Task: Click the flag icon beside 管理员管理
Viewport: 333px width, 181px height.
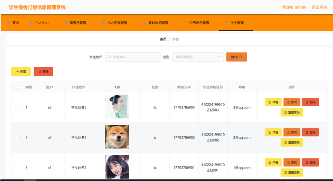Action: (66, 23)
